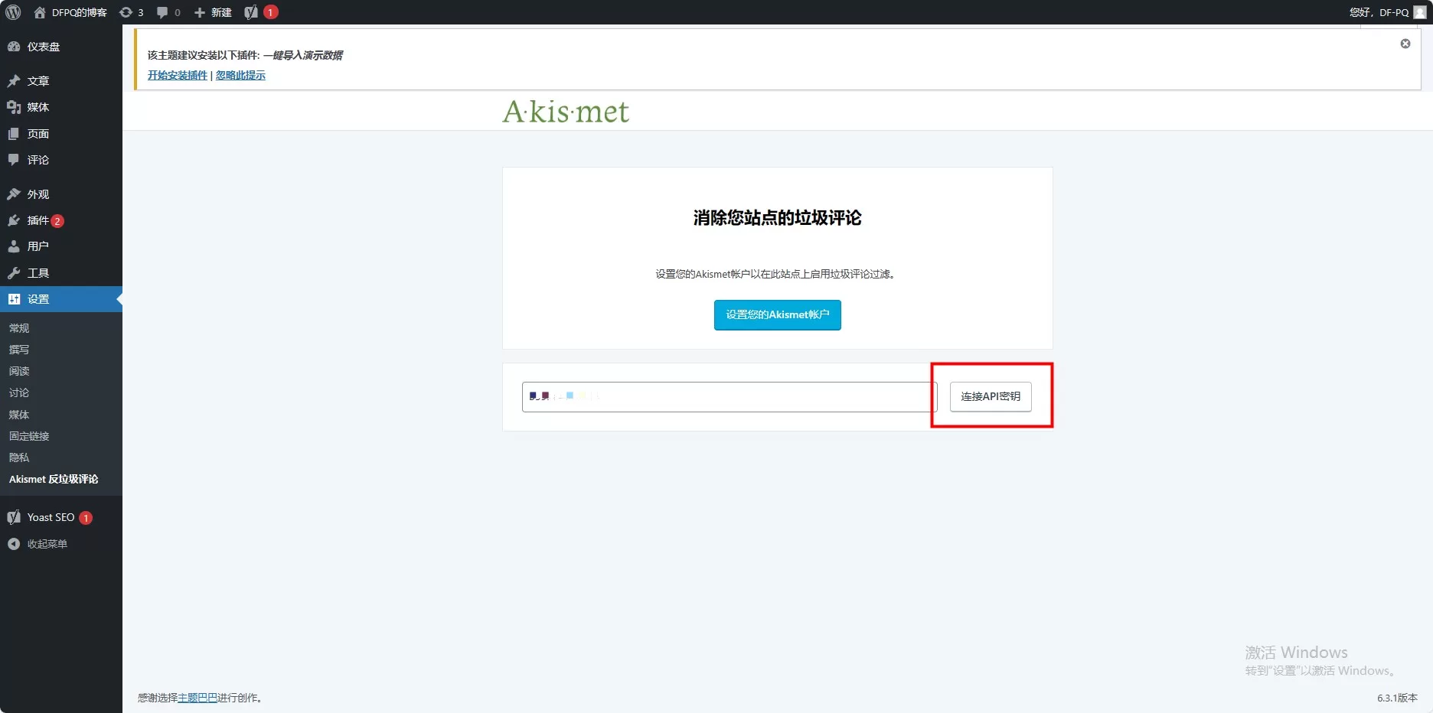The height and width of the screenshot is (713, 1433).
Task: Click DFPQ的博客 site name
Action: tap(80, 12)
